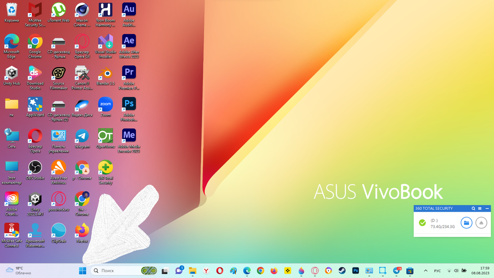Screen dimensions: 494x278
Task: Select OBS Studio desktop shortcut
Action: pyautogui.click(x=35, y=170)
